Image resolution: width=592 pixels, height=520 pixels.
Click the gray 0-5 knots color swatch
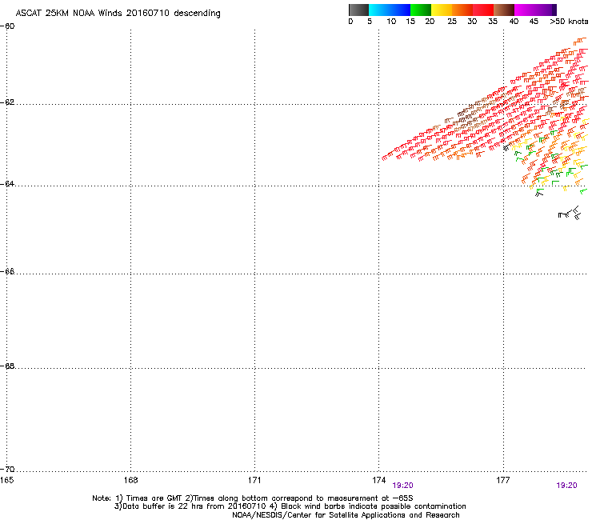coord(358,10)
